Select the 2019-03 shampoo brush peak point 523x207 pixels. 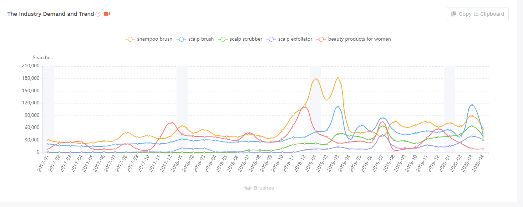(338, 78)
